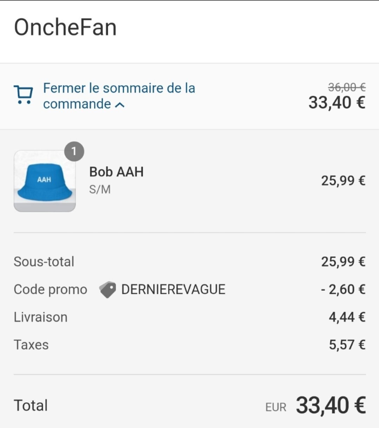Click the promo code tag icon
This screenshot has height=428, width=379.
tap(107, 290)
